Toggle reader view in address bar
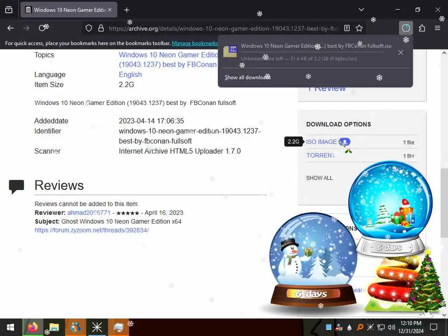 [x=347, y=28]
